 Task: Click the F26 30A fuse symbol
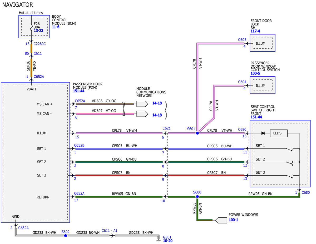click(x=32, y=27)
